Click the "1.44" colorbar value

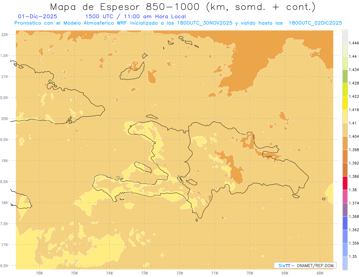[x=353, y=56]
